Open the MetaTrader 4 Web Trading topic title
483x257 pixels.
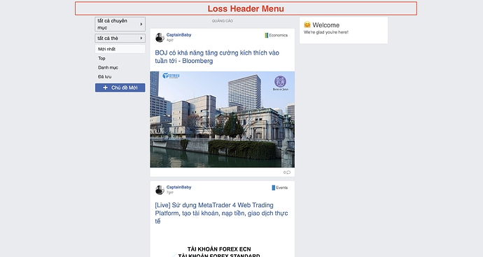pyautogui.click(x=221, y=213)
